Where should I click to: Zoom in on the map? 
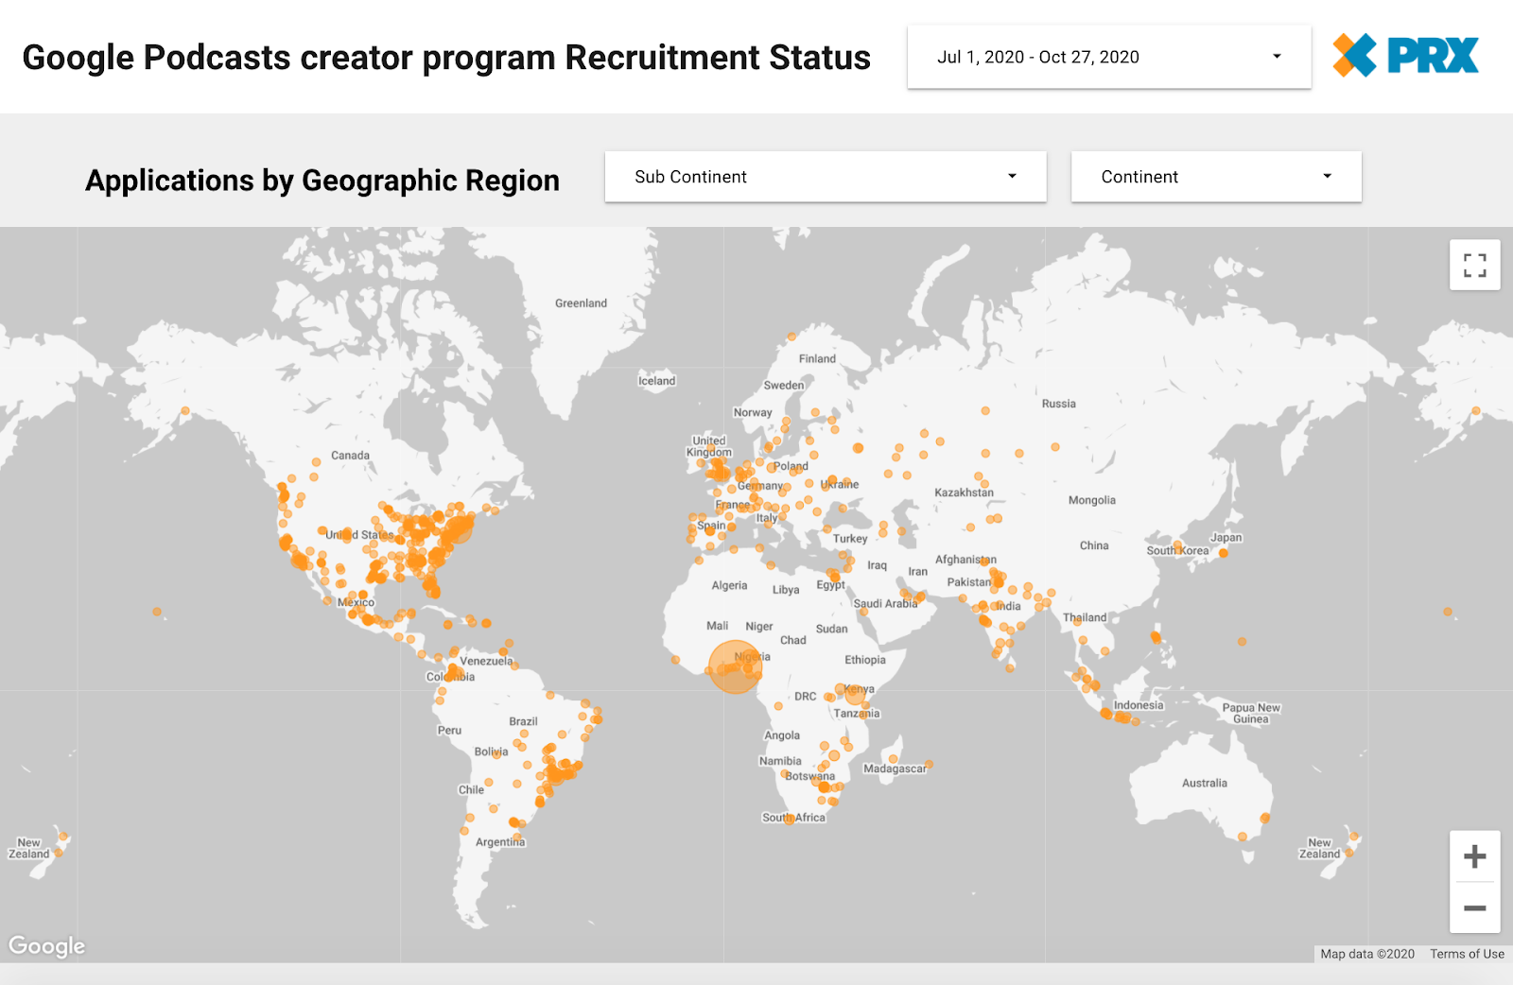tap(1474, 856)
